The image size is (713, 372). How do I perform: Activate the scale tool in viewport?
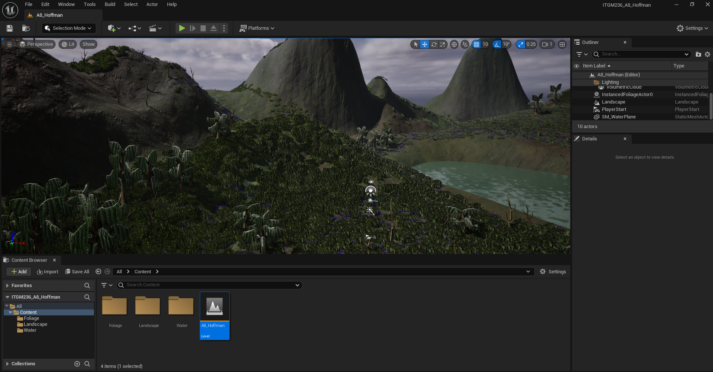[442, 44]
